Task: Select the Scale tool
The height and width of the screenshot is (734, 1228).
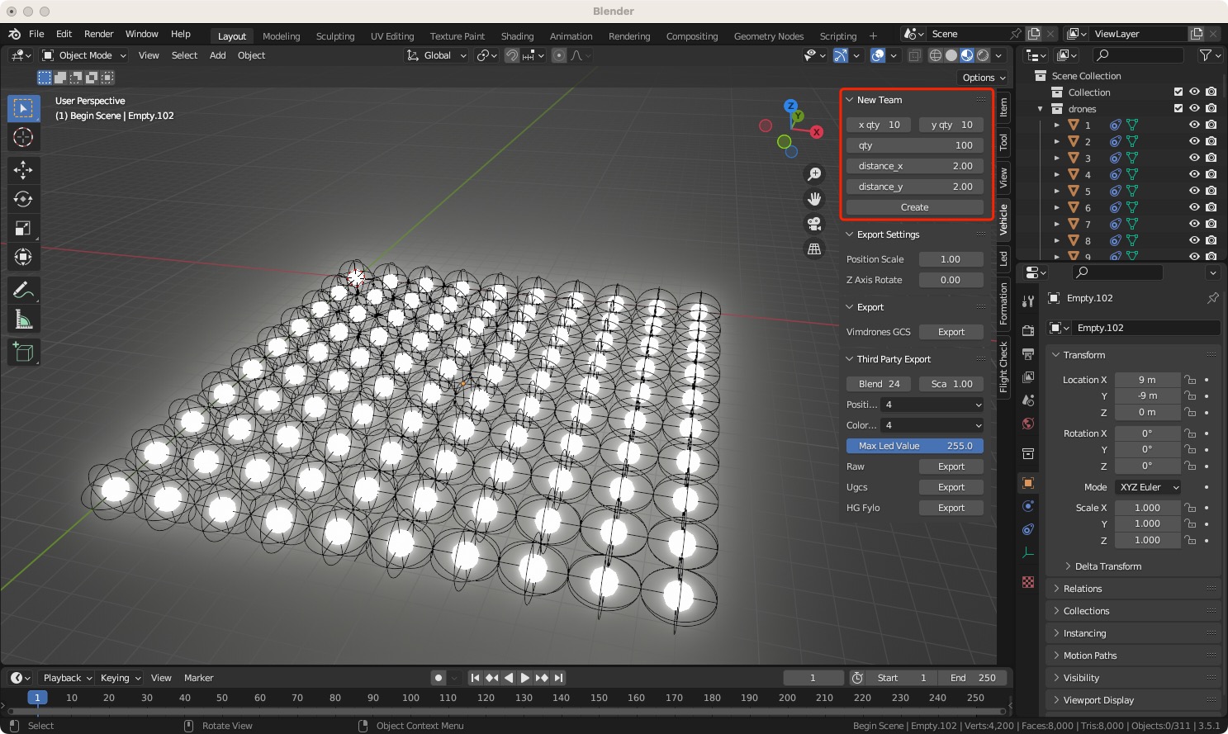Action: tap(23, 228)
